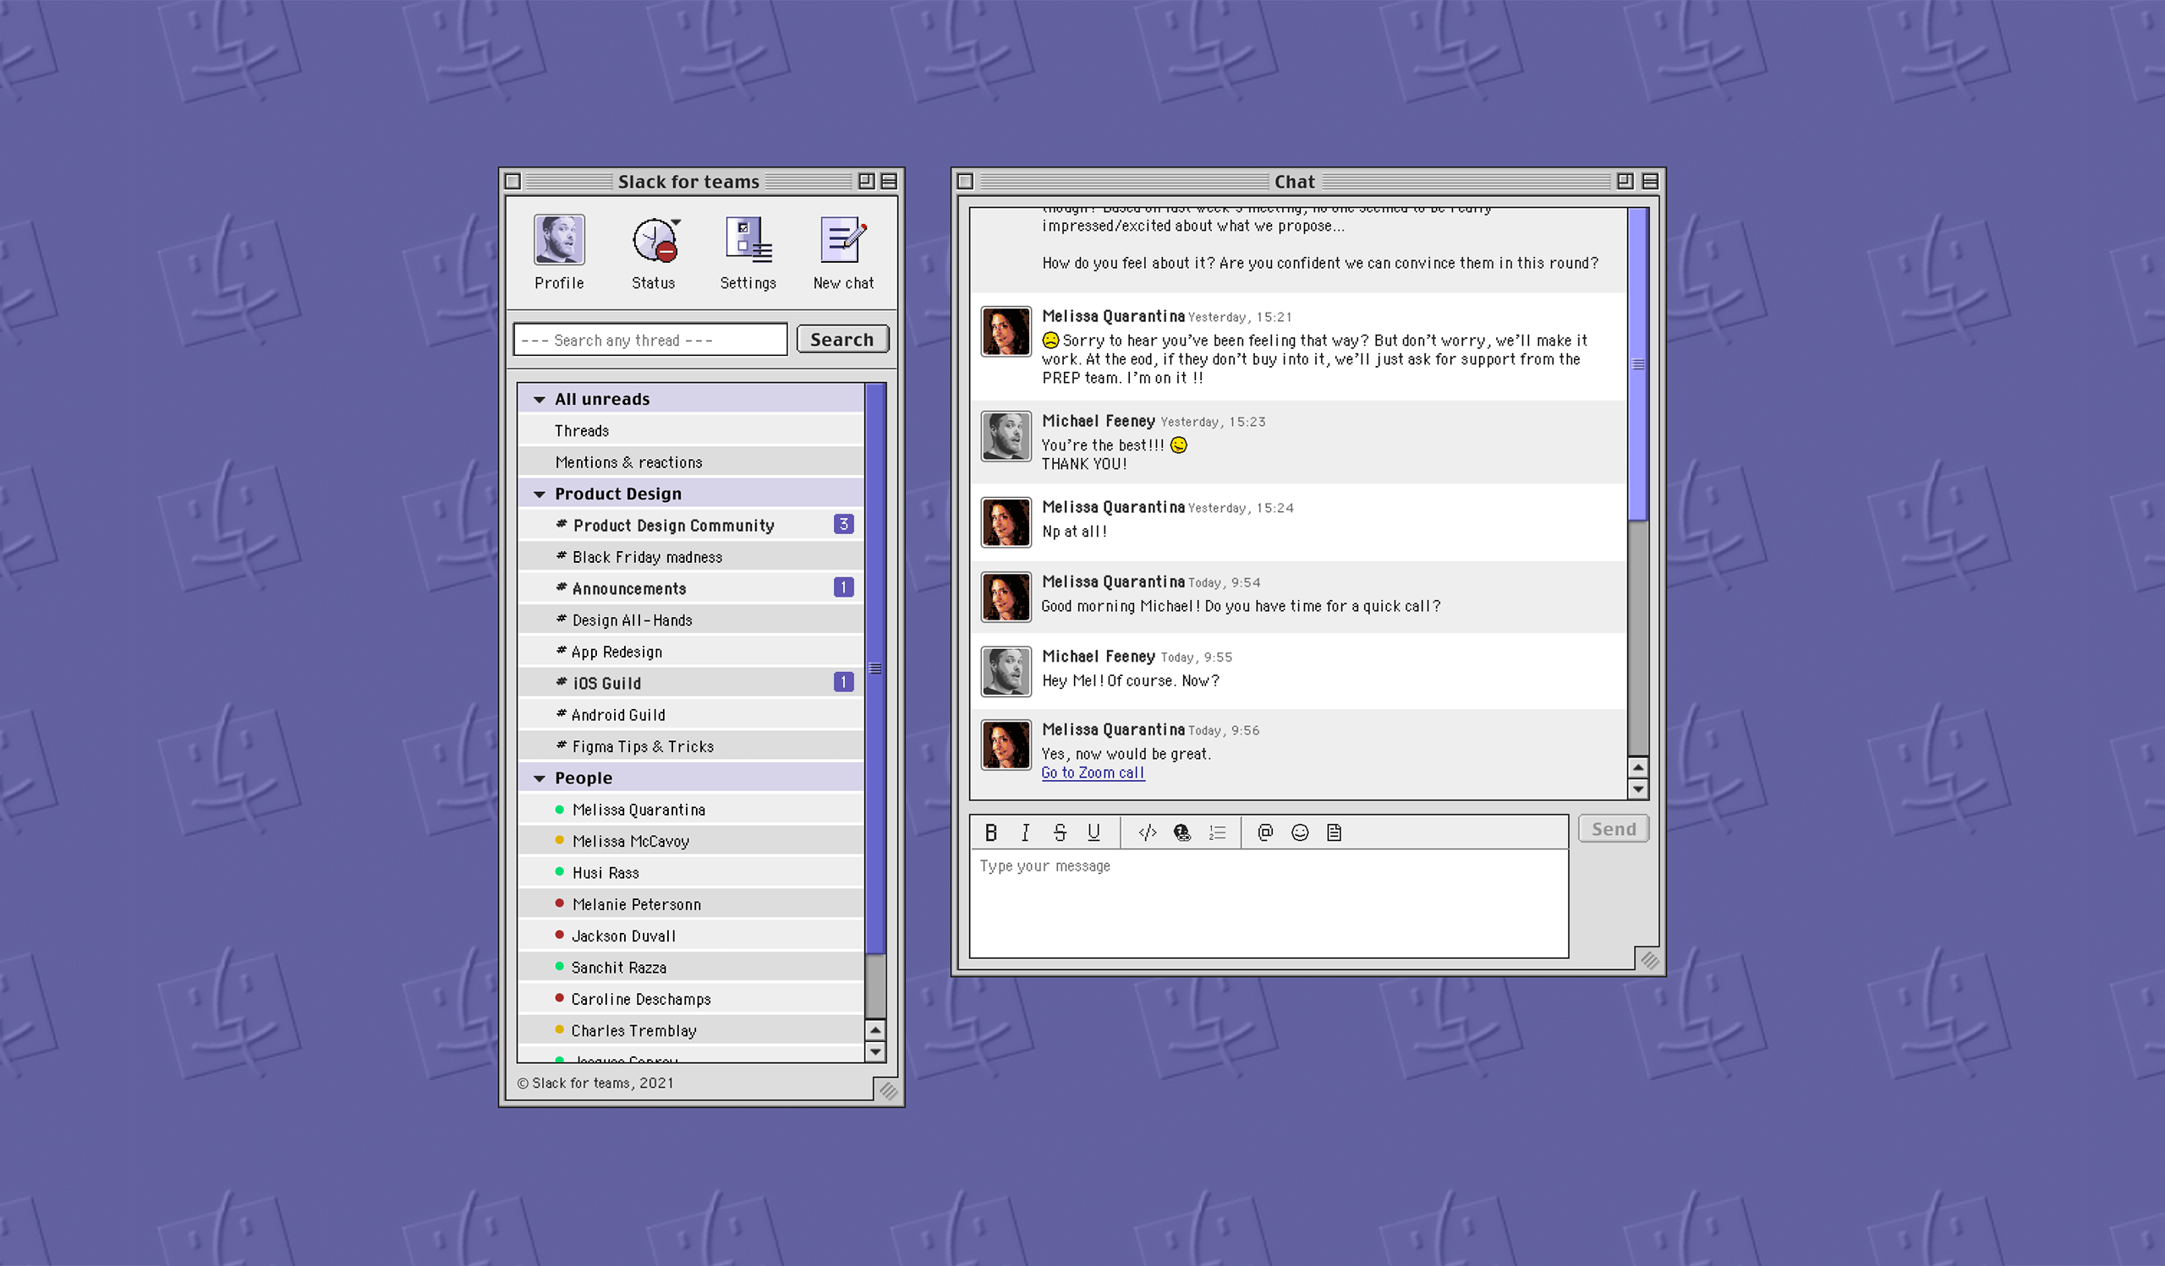This screenshot has width=2165, height=1266.
Task: Follow the Go to Zoom call link
Action: tap(1093, 772)
